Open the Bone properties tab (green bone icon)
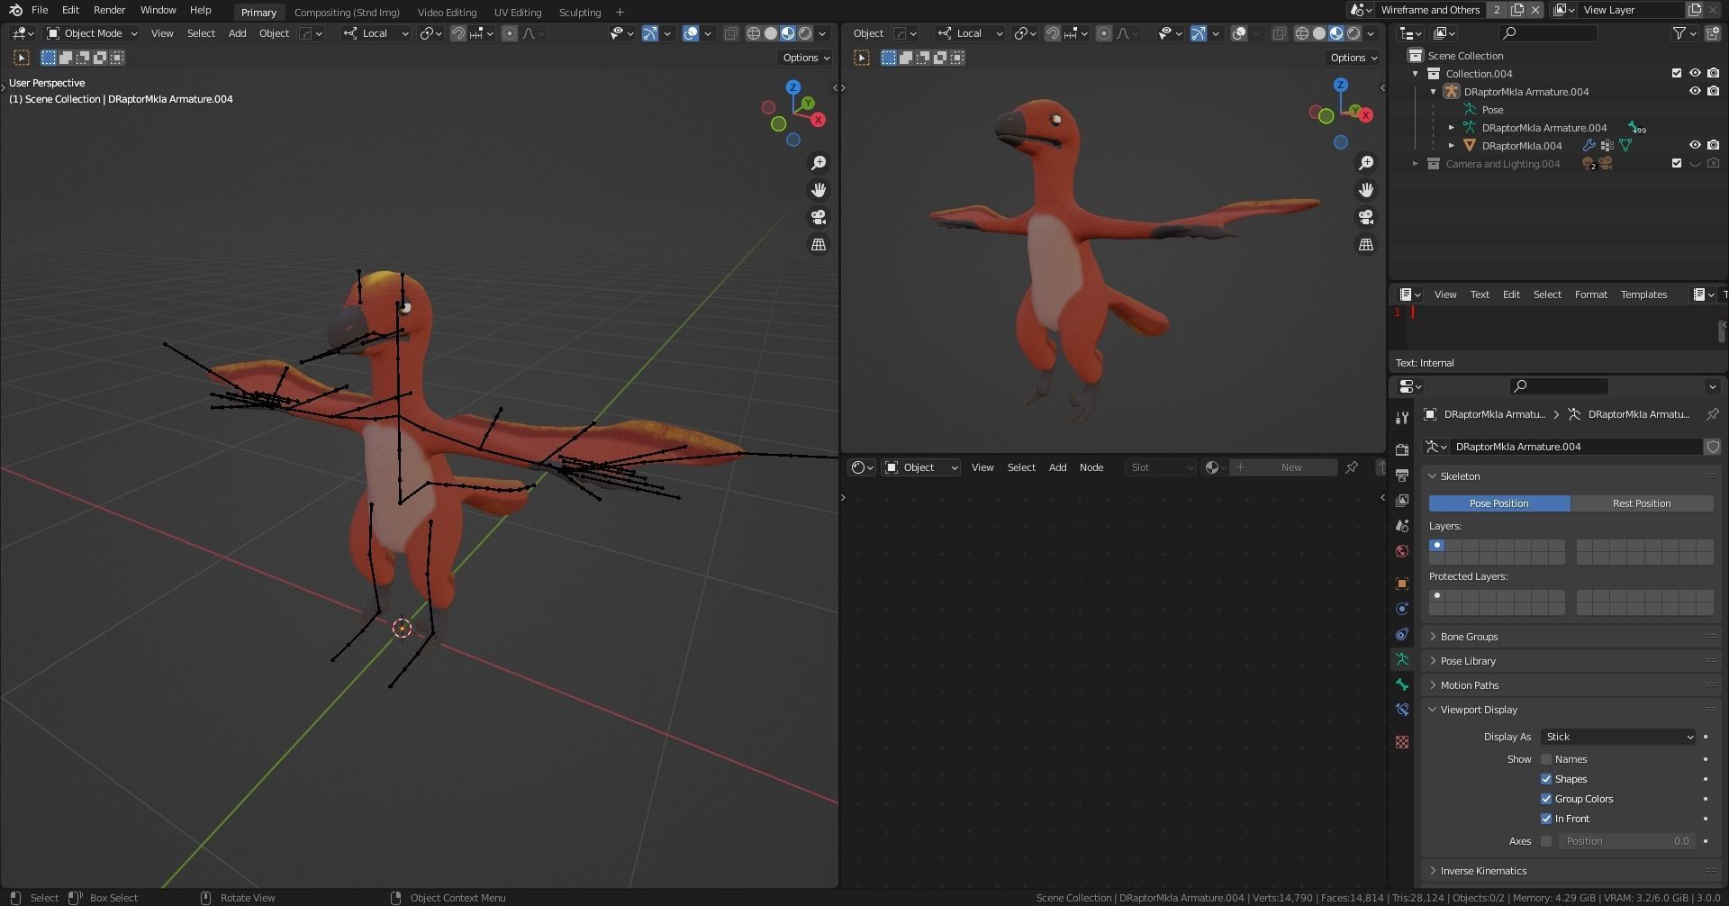 (x=1402, y=684)
